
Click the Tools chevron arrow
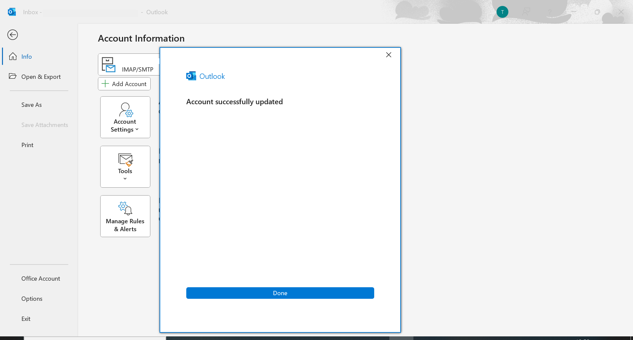pos(125,179)
